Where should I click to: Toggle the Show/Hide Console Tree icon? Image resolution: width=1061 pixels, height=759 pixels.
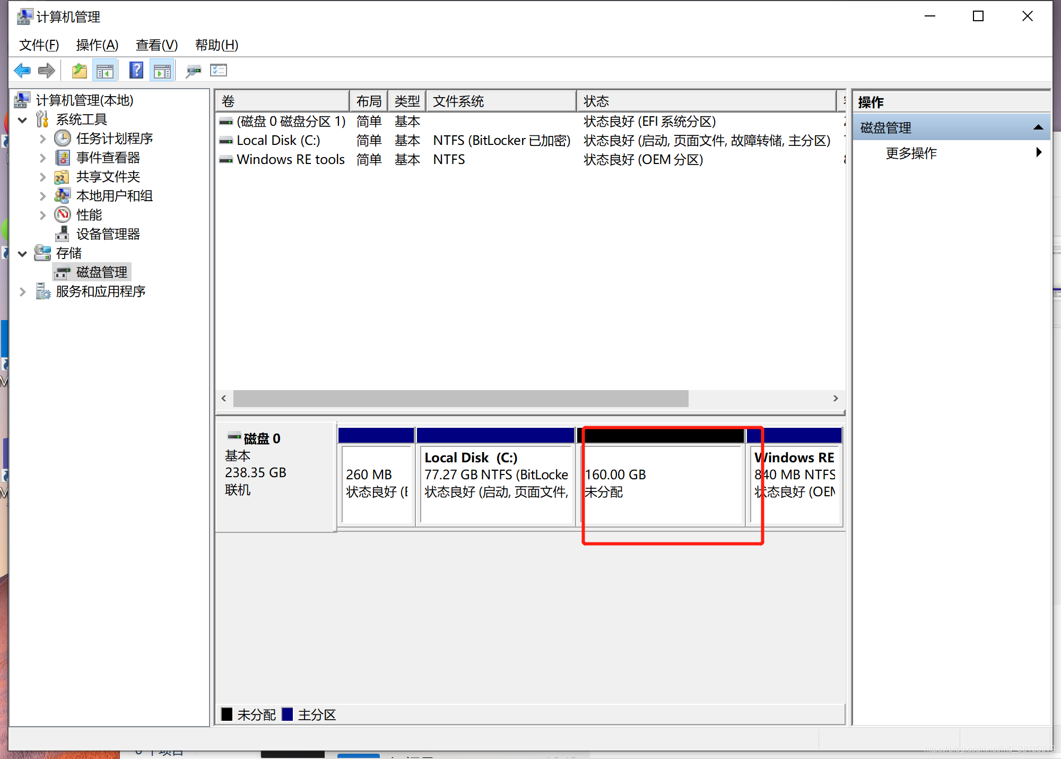tap(105, 71)
